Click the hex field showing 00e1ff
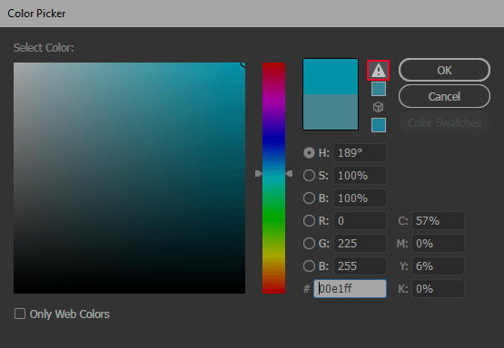The width and height of the screenshot is (504, 348). pos(350,289)
